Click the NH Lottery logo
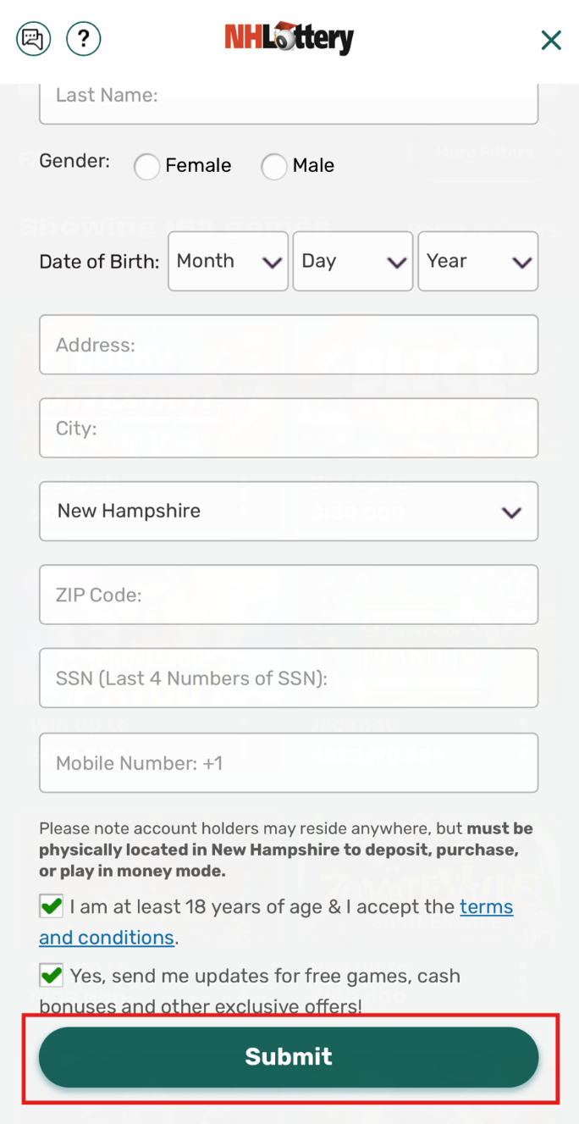The height and width of the screenshot is (1124, 579). point(289,38)
